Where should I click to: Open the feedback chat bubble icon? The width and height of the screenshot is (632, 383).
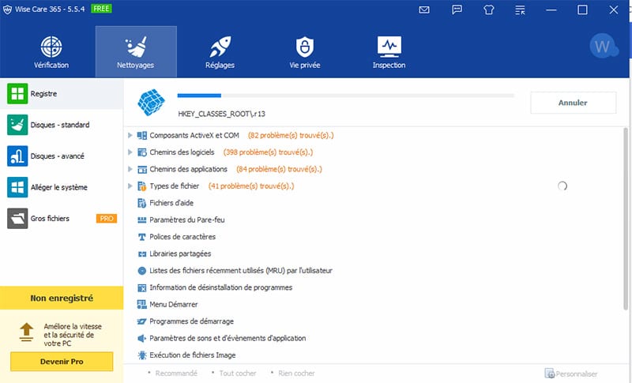(457, 9)
